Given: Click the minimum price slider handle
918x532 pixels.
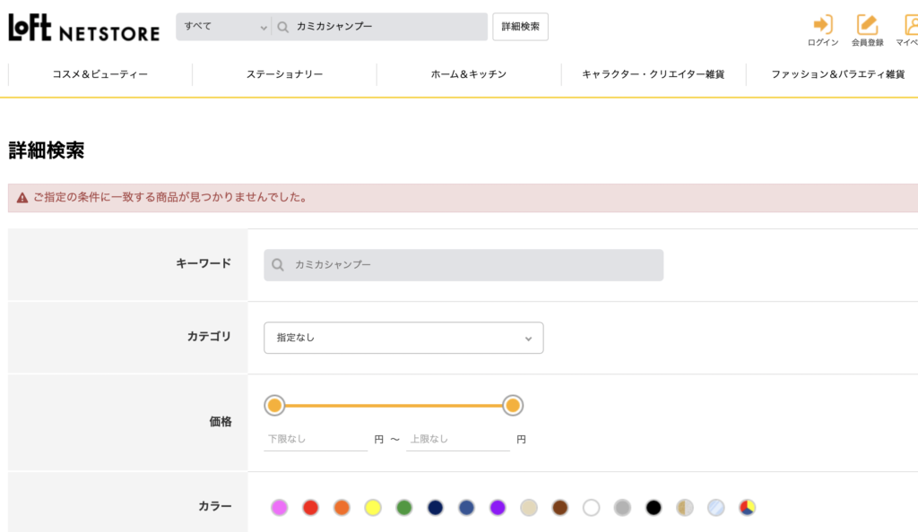Looking at the screenshot, I should pos(274,406).
